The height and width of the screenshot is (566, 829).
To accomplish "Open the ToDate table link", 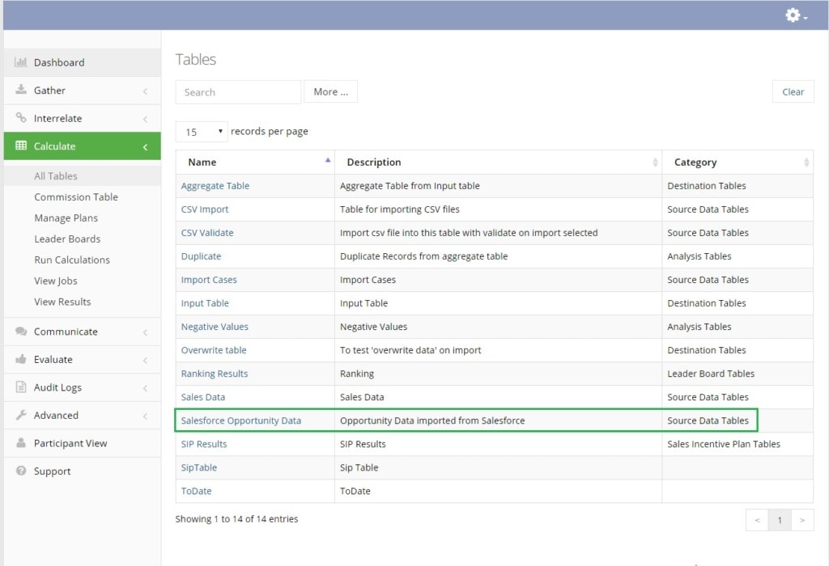I will pos(196,491).
